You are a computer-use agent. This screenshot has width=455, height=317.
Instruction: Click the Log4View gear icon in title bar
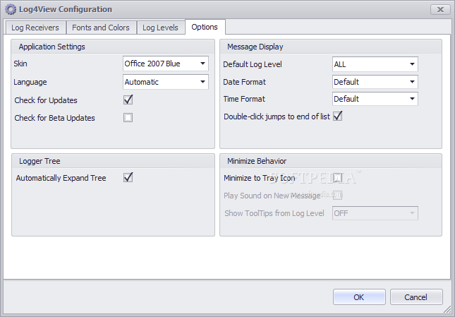pos(11,9)
